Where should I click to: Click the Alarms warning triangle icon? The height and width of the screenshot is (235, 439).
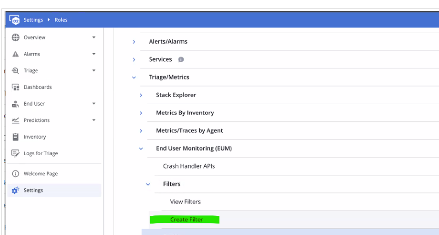(15, 54)
